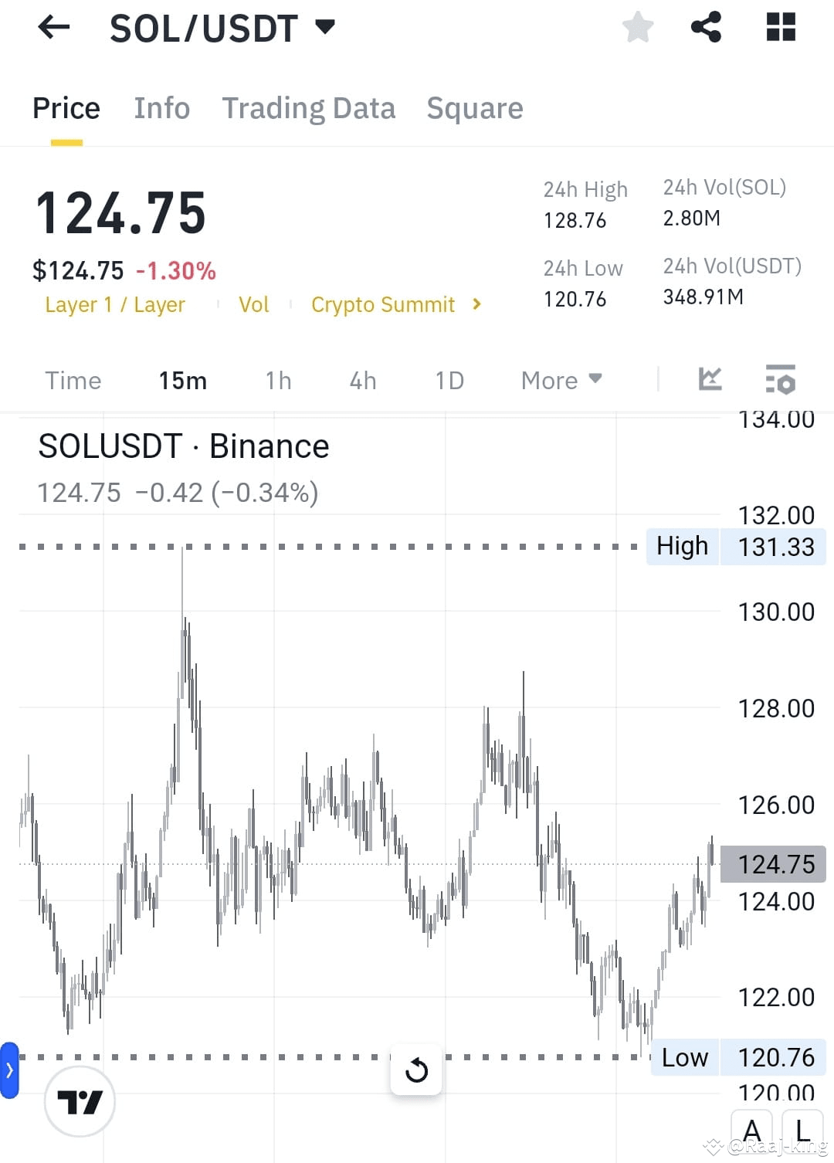The width and height of the screenshot is (834, 1163).
Task: Open chart indicator settings
Action: tap(780, 380)
